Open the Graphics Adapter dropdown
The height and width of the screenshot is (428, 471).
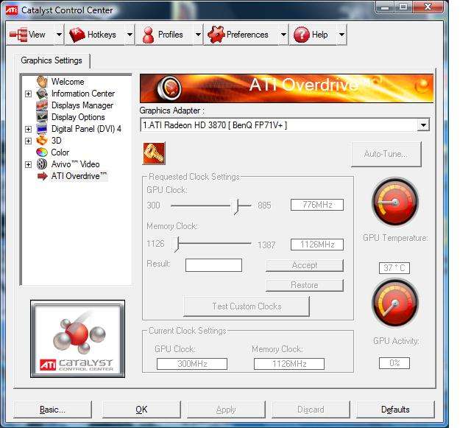[423, 124]
